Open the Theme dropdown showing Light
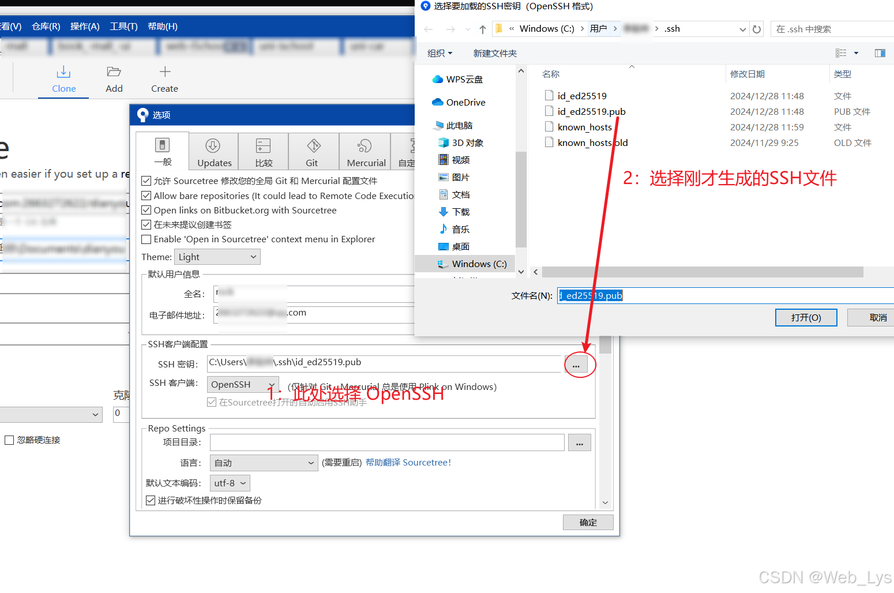Viewport: 894px width, 593px height. pos(217,257)
